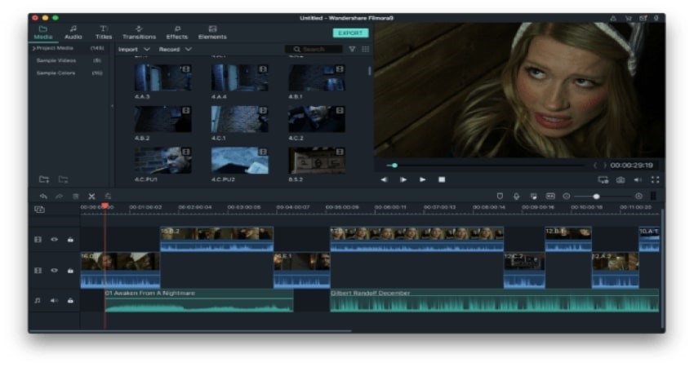Add a new media folder
Screen dimensions: 694x367
pos(44,179)
